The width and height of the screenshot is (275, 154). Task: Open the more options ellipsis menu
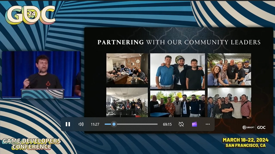click(208, 124)
